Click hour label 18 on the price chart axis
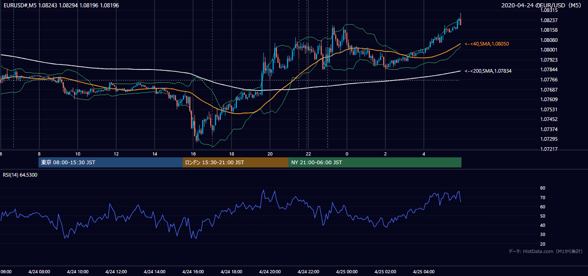588x276 pixels. click(x=231, y=154)
